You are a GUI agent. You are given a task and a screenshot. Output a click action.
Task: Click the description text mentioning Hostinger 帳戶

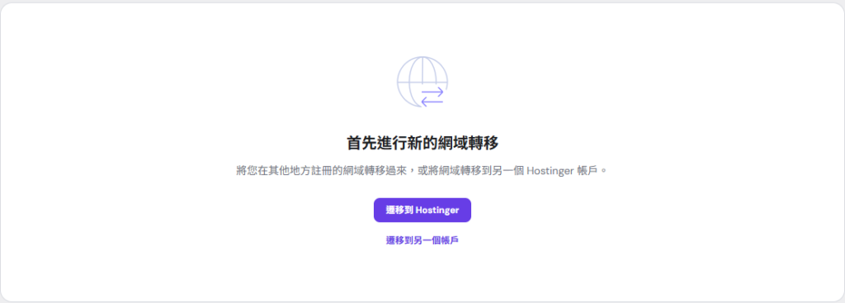pyautogui.click(x=422, y=171)
